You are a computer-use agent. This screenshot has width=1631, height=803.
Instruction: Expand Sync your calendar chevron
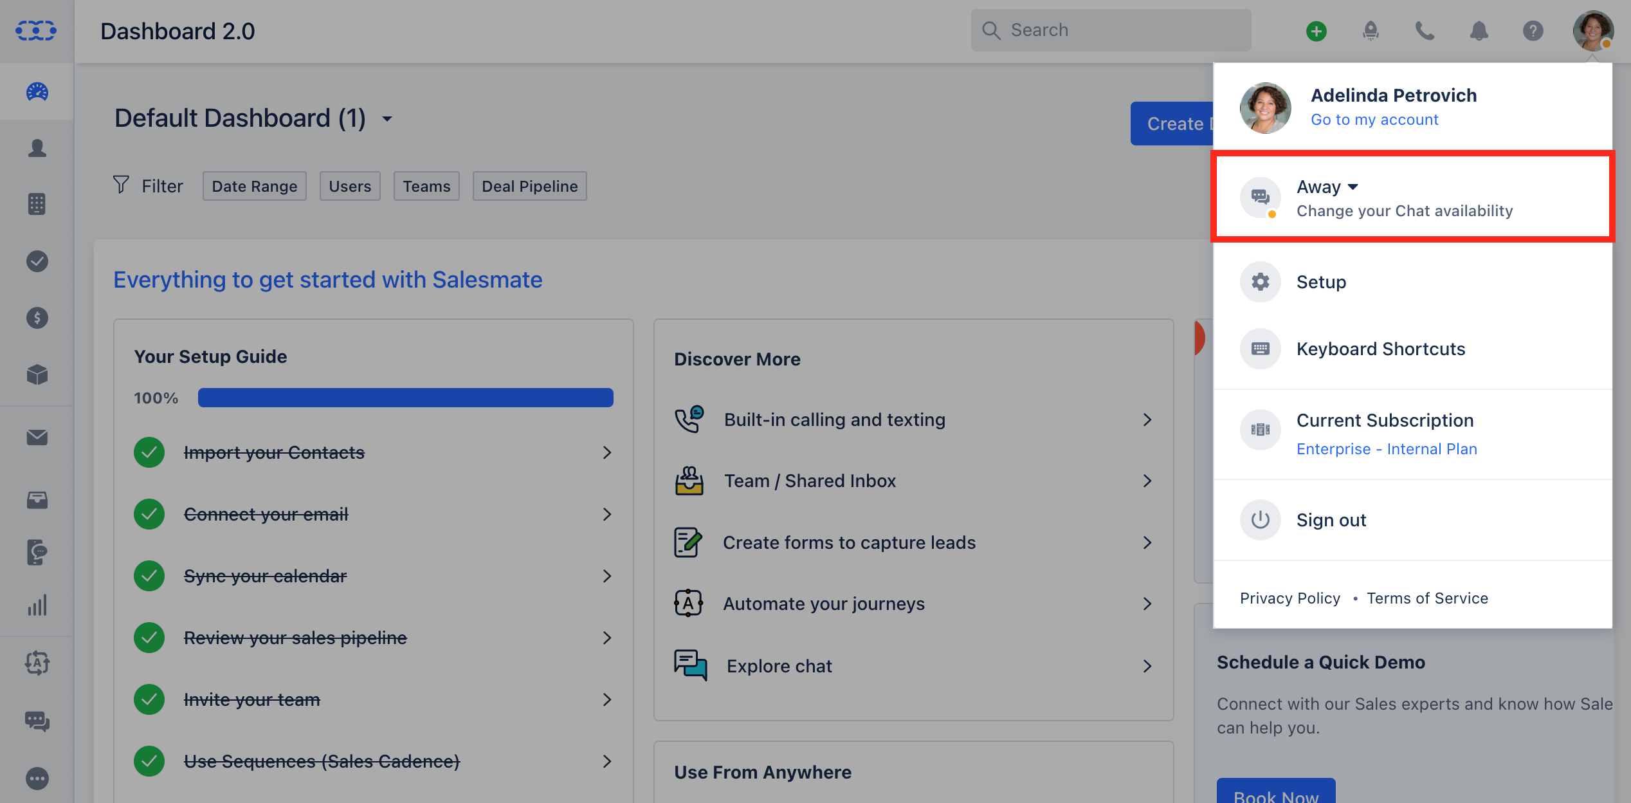[606, 576]
